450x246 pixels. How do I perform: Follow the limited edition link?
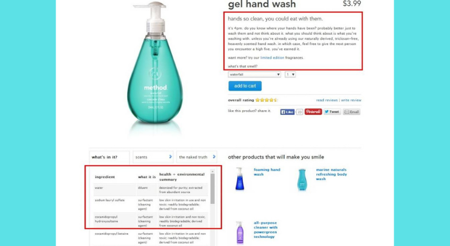click(x=272, y=58)
